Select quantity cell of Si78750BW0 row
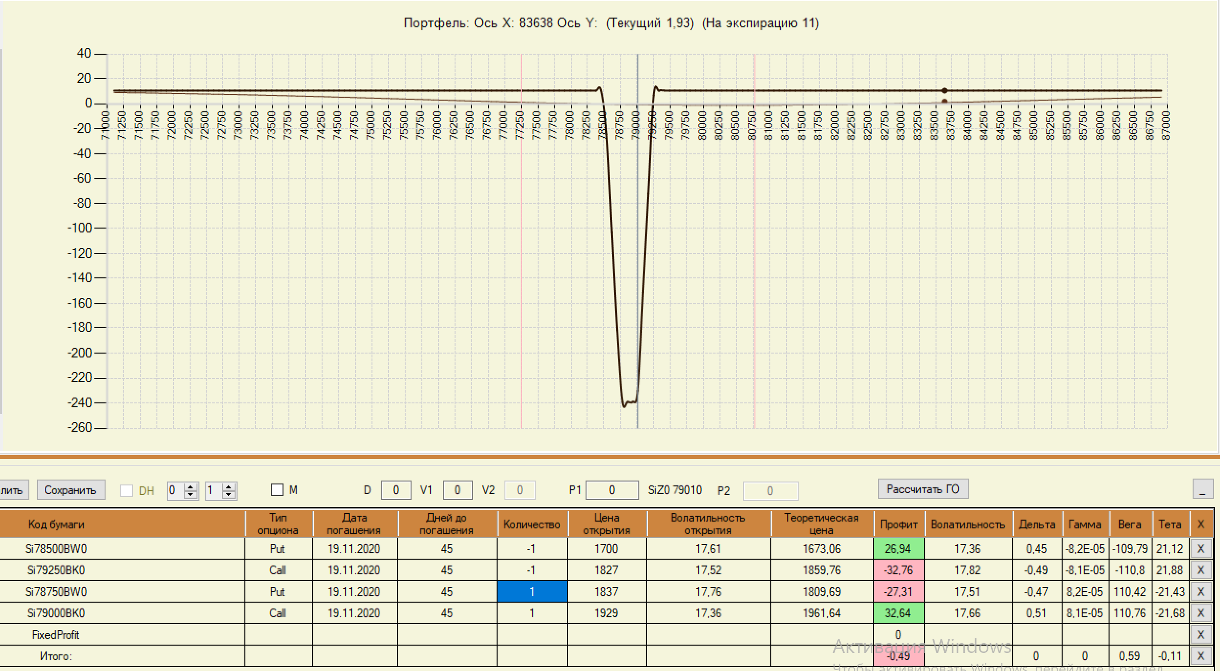 point(532,592)
